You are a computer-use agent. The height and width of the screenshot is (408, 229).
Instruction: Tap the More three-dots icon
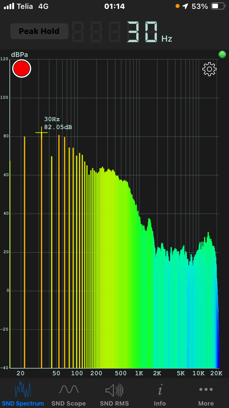[206, 389]
